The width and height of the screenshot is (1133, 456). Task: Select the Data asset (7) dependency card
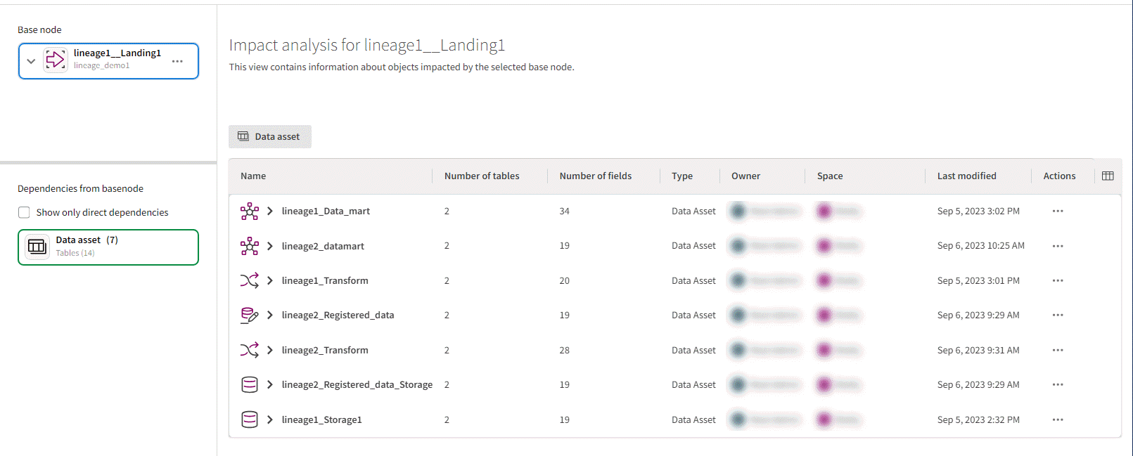108,247
